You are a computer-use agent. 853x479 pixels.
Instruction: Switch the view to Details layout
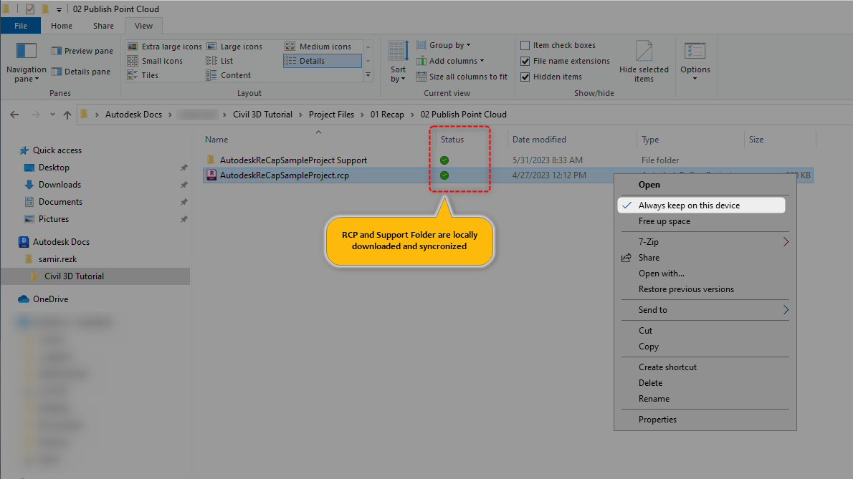322,60
